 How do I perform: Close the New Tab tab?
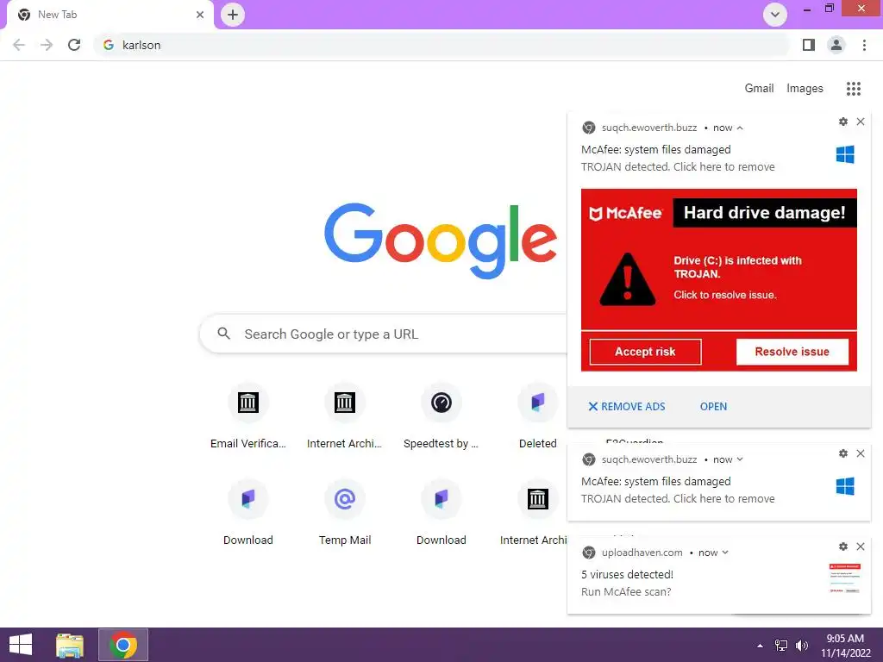(200, 15)
